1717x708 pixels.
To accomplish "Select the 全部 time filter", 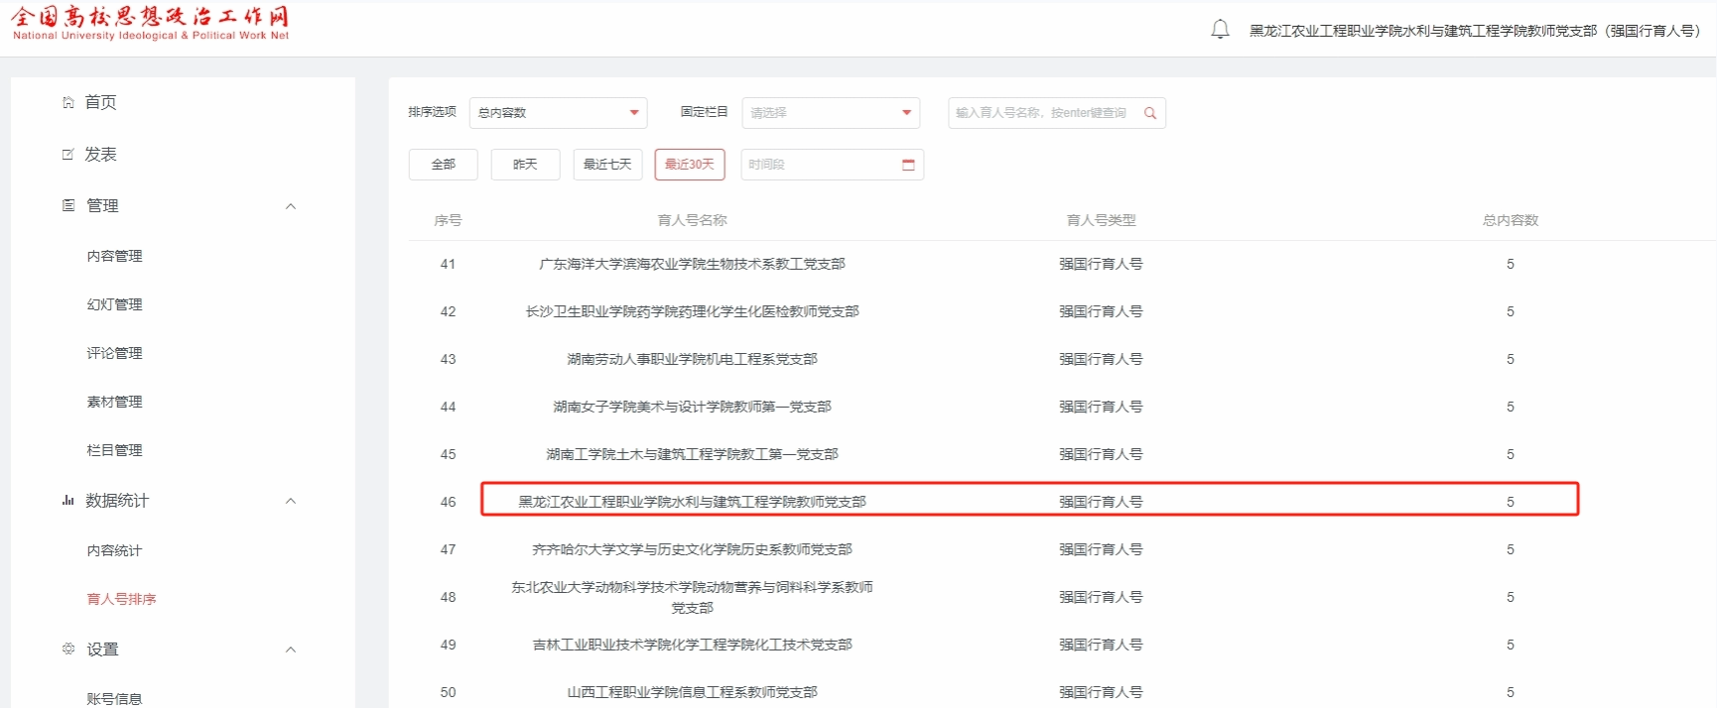I will (443, 165).
